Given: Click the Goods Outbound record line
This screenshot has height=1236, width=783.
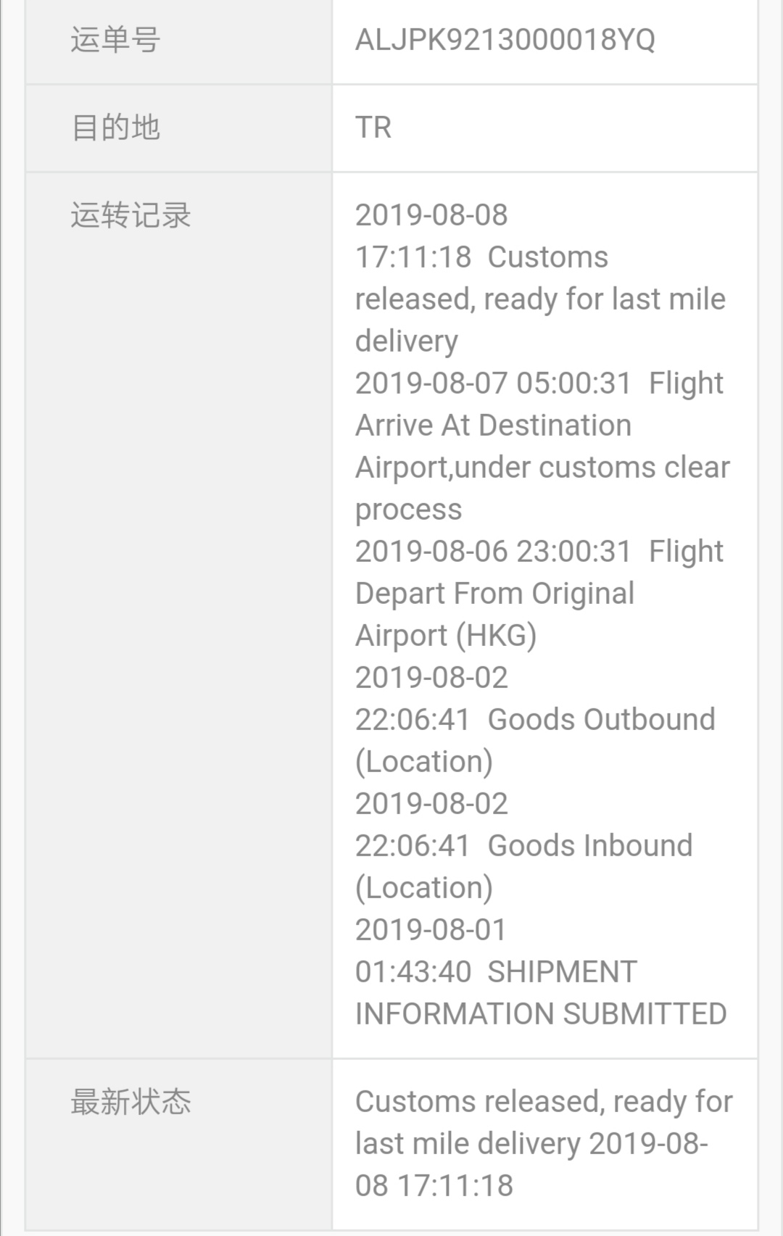Looking at the screenshot, I should (535, 720).
